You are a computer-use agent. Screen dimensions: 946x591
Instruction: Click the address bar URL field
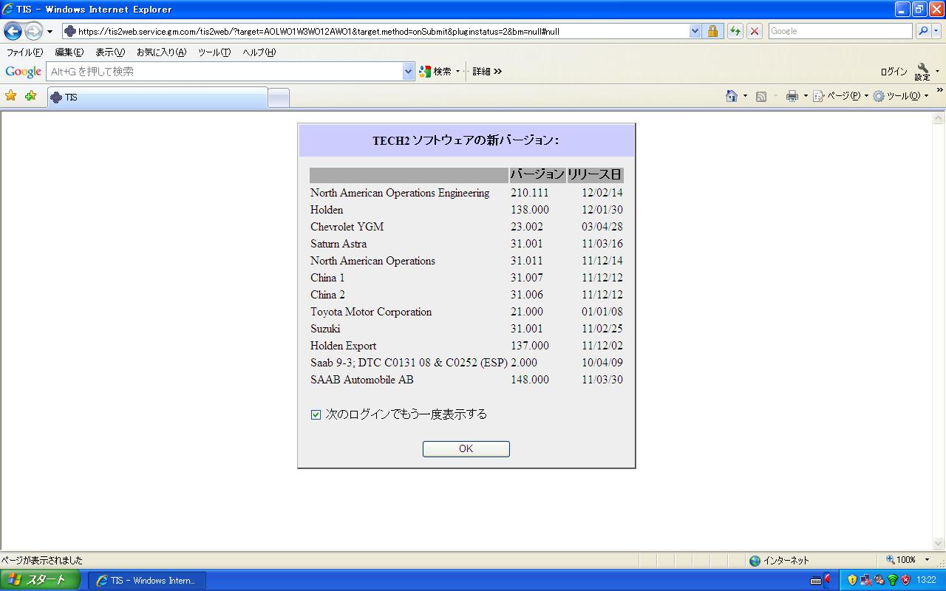(x=375, y=31)
